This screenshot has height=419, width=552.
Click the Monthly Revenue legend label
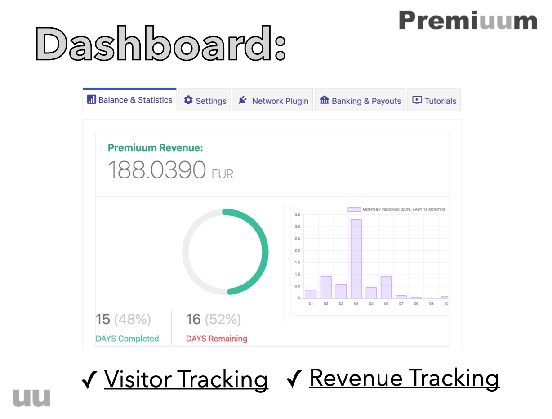point(404,209)
